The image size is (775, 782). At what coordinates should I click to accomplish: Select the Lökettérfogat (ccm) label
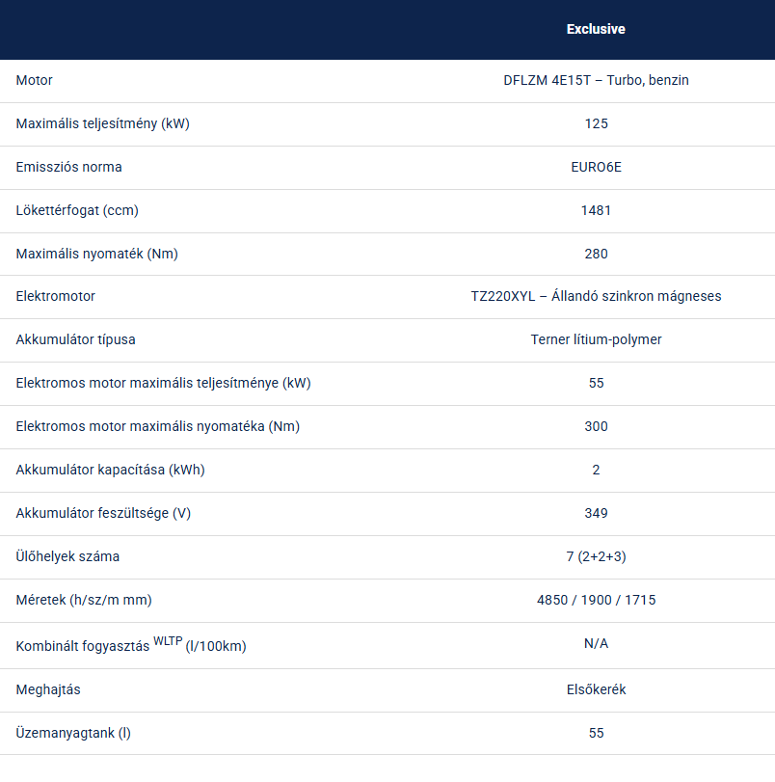tap(77, 210)
